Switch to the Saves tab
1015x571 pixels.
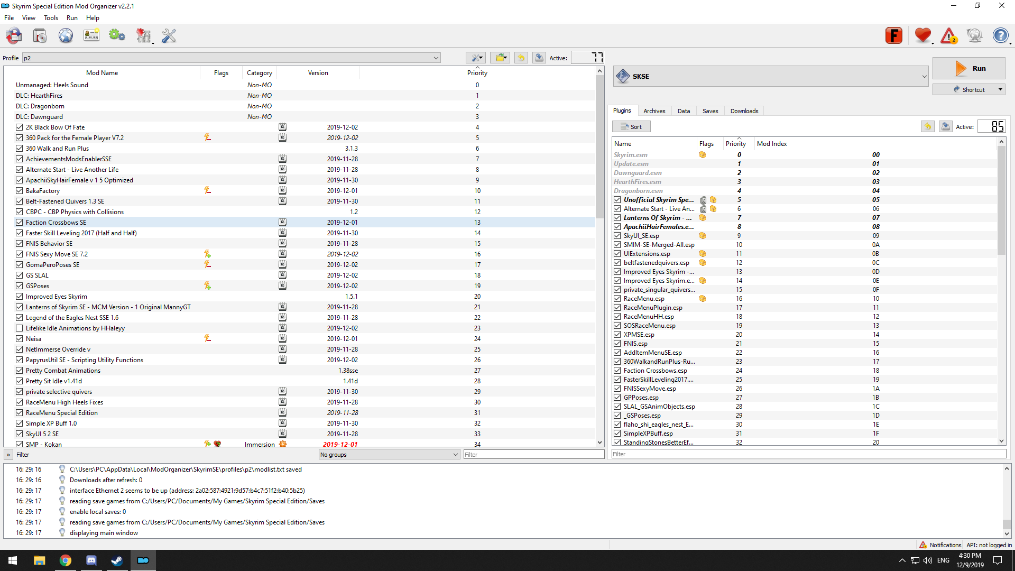[x=710, y=111]
